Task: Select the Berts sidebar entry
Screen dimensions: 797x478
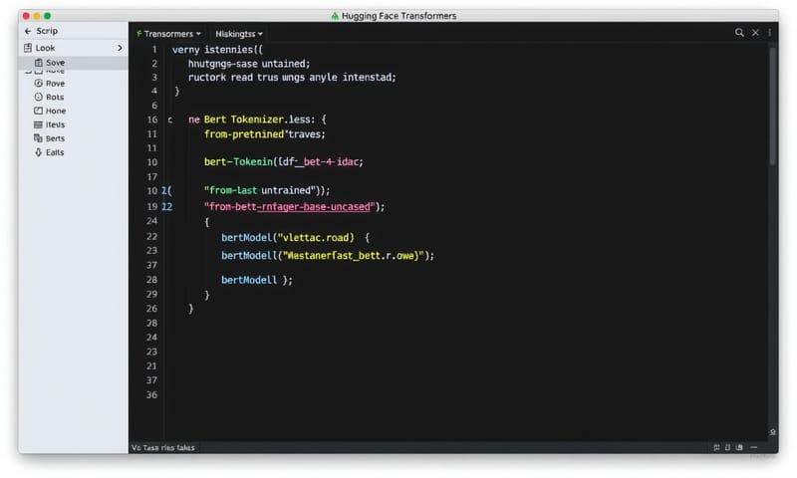Action: pyautogui.click(x=54, y=139)
